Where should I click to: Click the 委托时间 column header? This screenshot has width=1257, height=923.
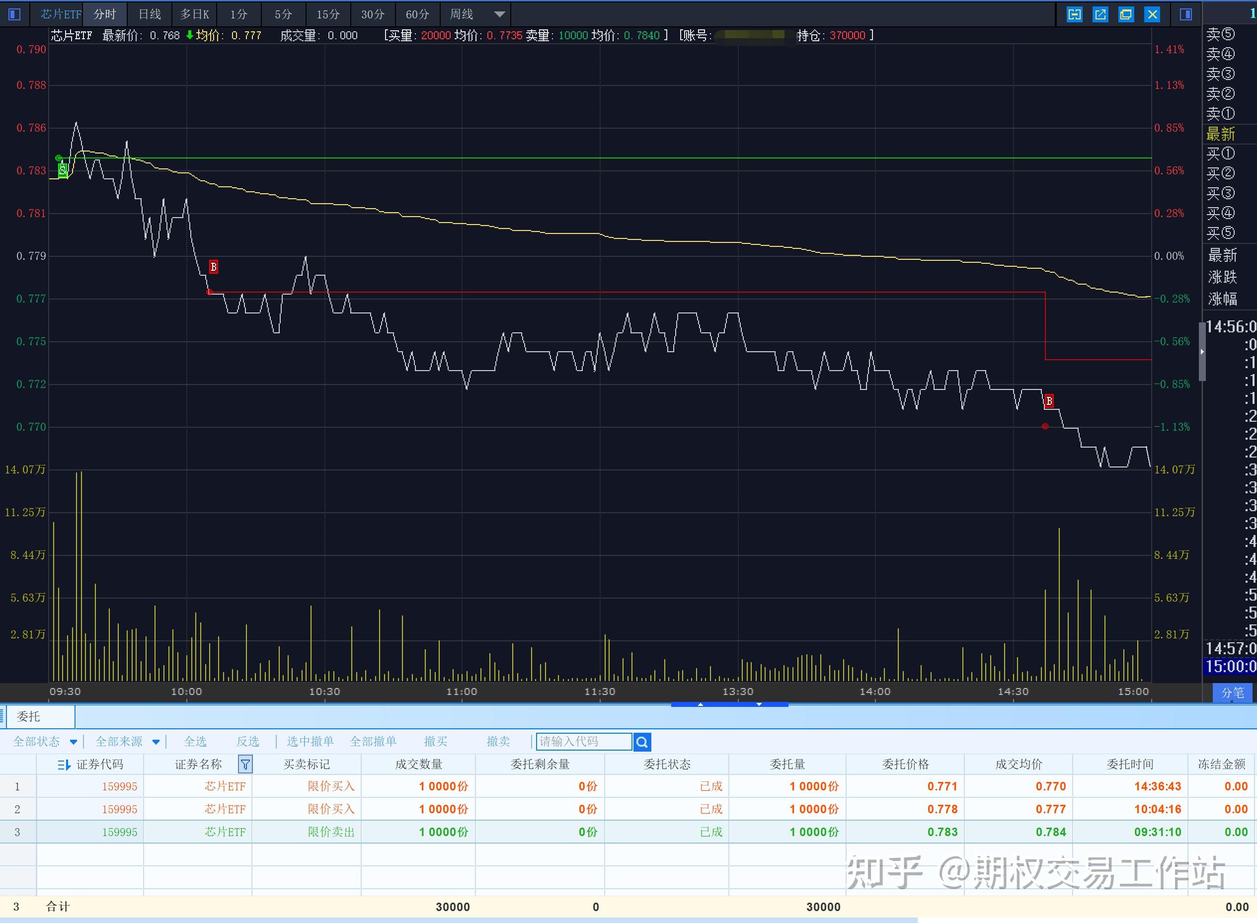[1130, 765]
